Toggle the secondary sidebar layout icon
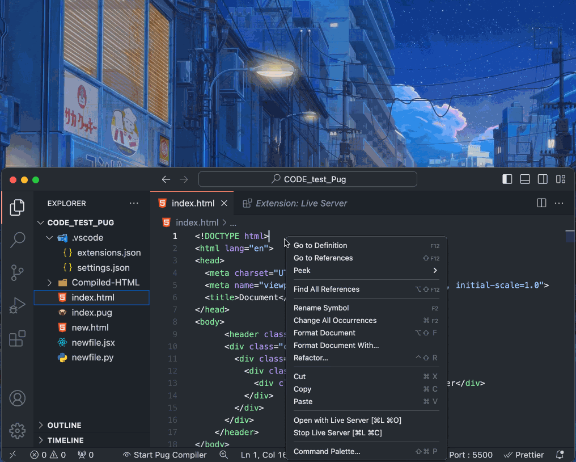Image resolution: width=576 pixels, height=462 pixels. [543, 179]
